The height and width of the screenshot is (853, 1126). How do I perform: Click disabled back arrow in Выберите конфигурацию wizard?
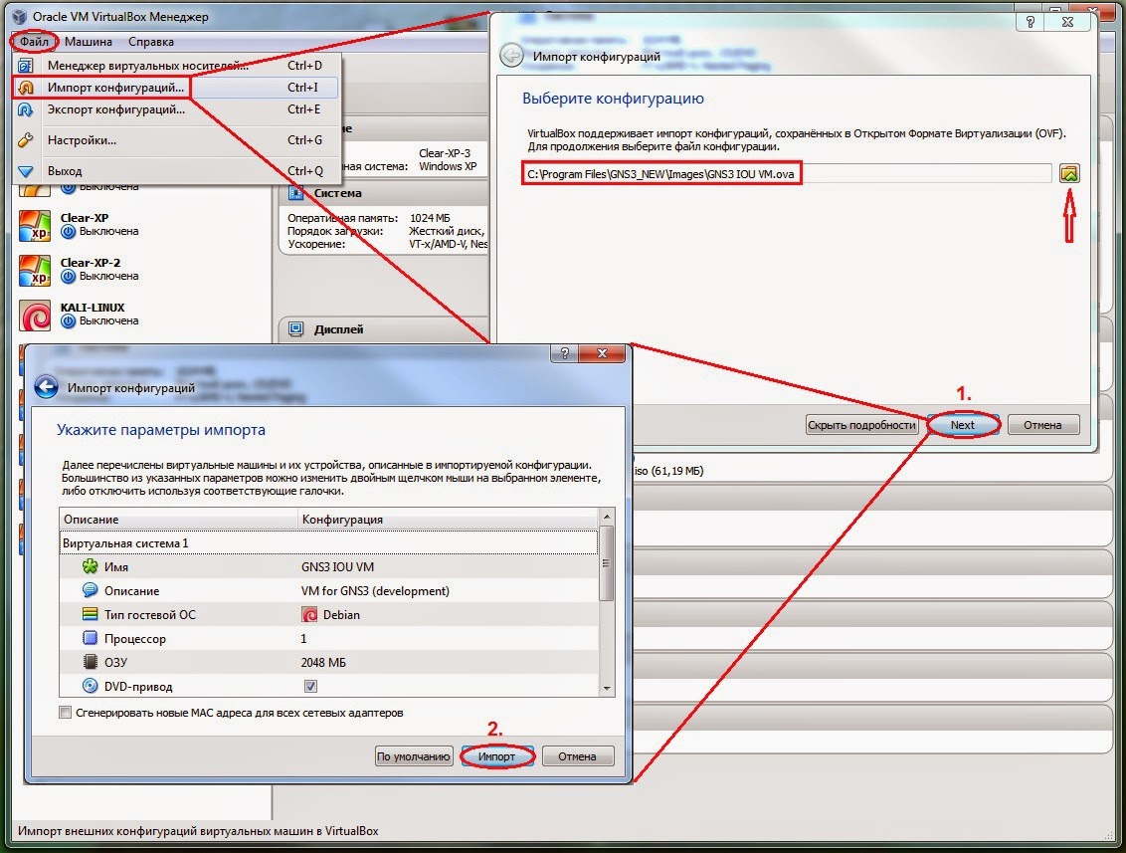click(511, 56)
